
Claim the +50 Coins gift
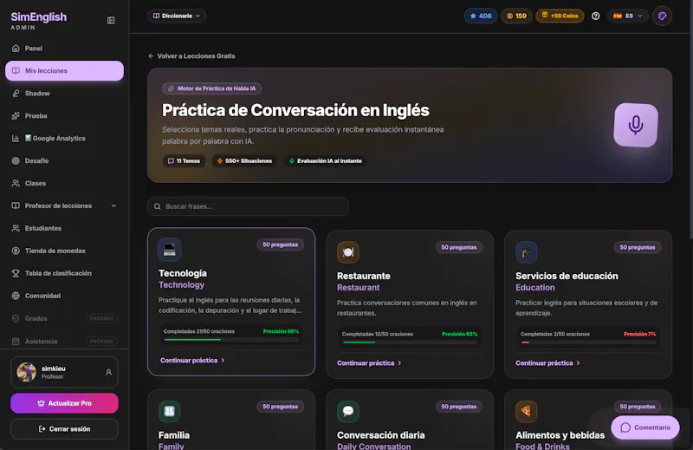click(560, 16)
